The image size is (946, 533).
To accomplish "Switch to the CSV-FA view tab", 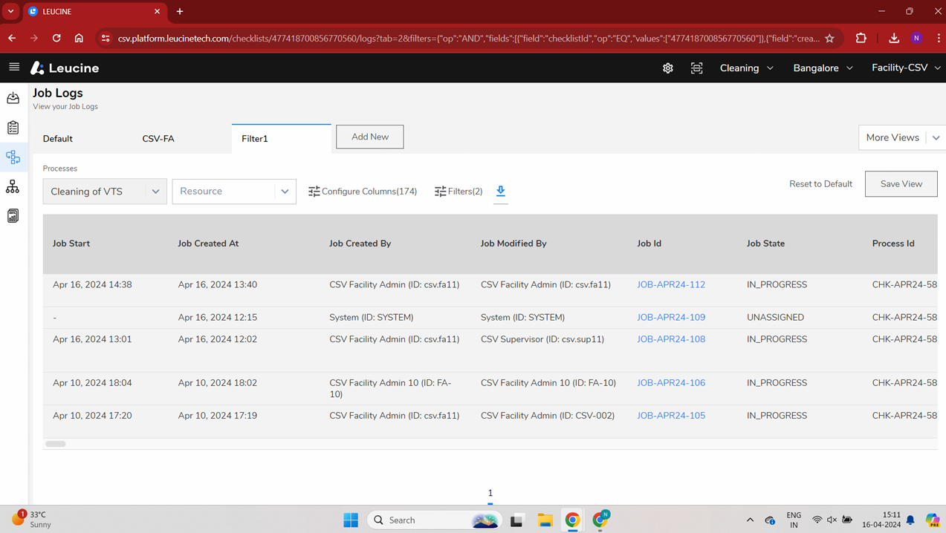I will [158, 139].
